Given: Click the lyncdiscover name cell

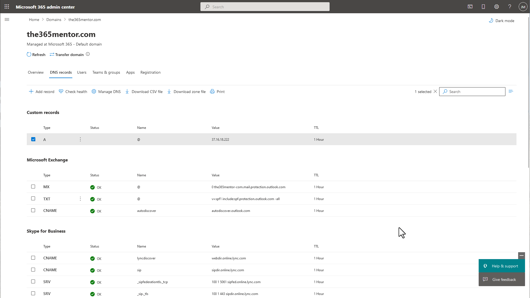Looking at the screenshot, I should 146,258.
